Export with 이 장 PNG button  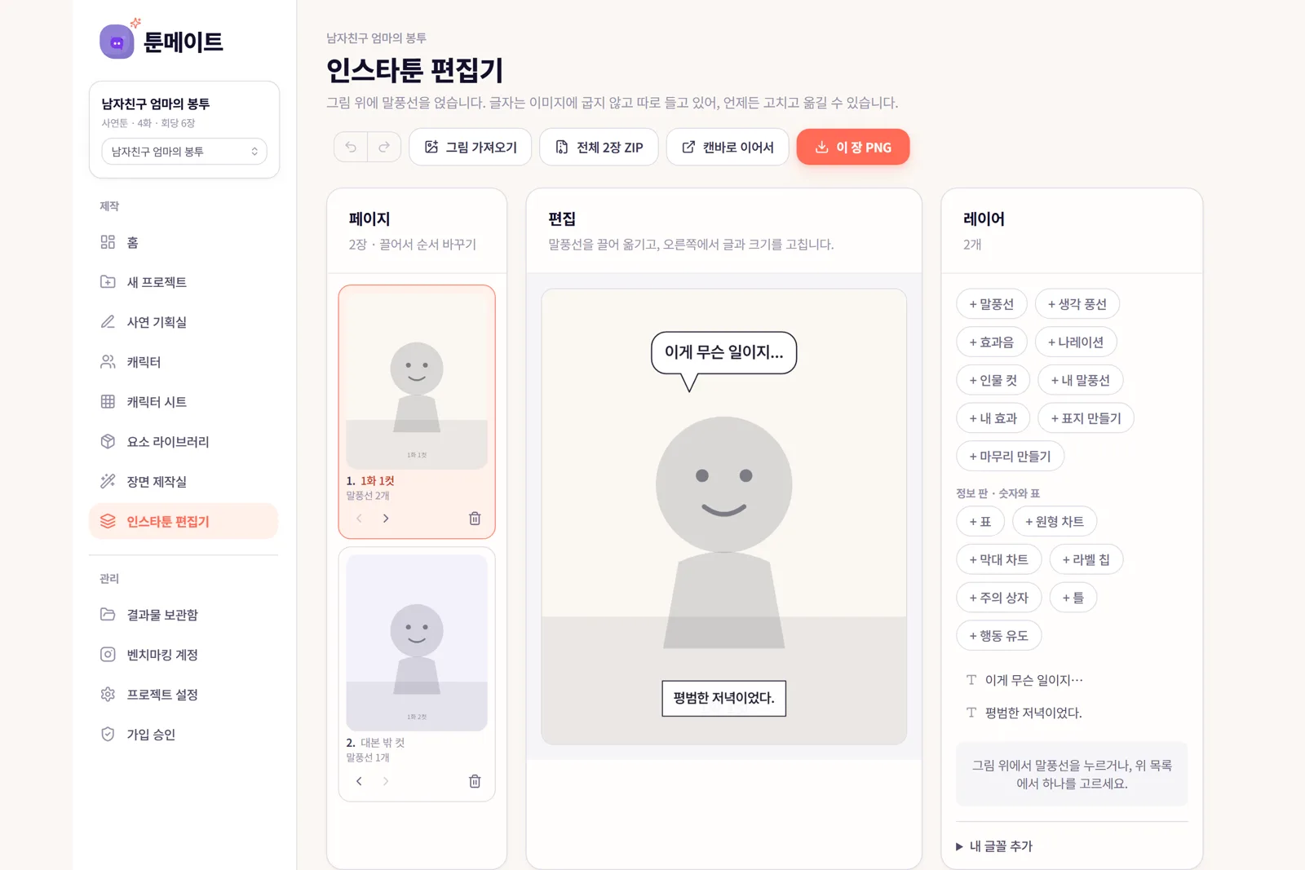[x=853, y=147]
